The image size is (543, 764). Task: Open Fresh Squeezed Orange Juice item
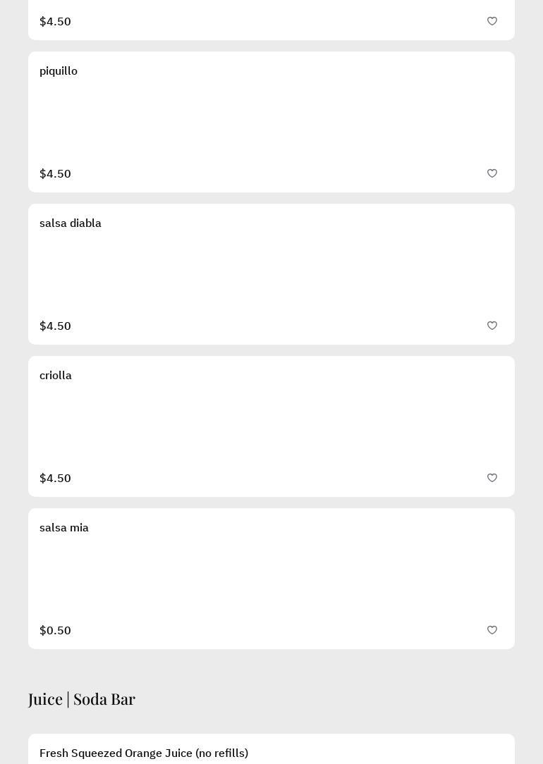(144, 753)
